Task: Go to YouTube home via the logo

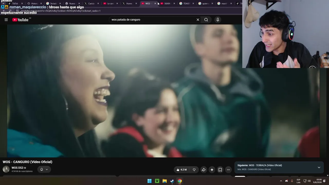Action: [x=20, y=20]
